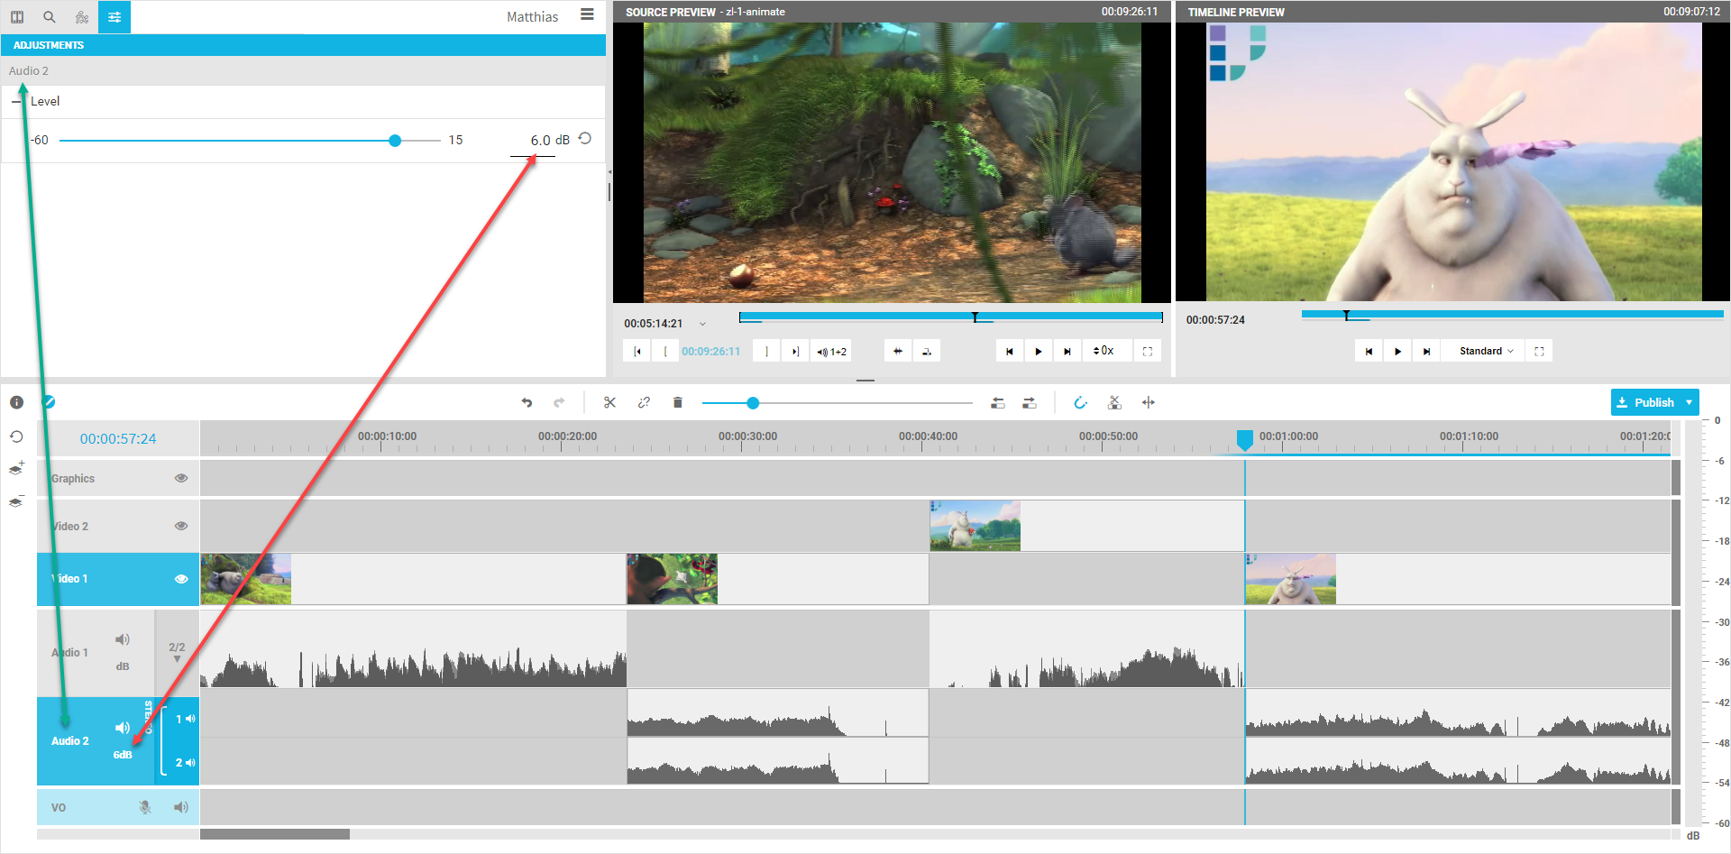Reset the Level value to default
Screen dimensions: 1731x854
click(585, 139)
